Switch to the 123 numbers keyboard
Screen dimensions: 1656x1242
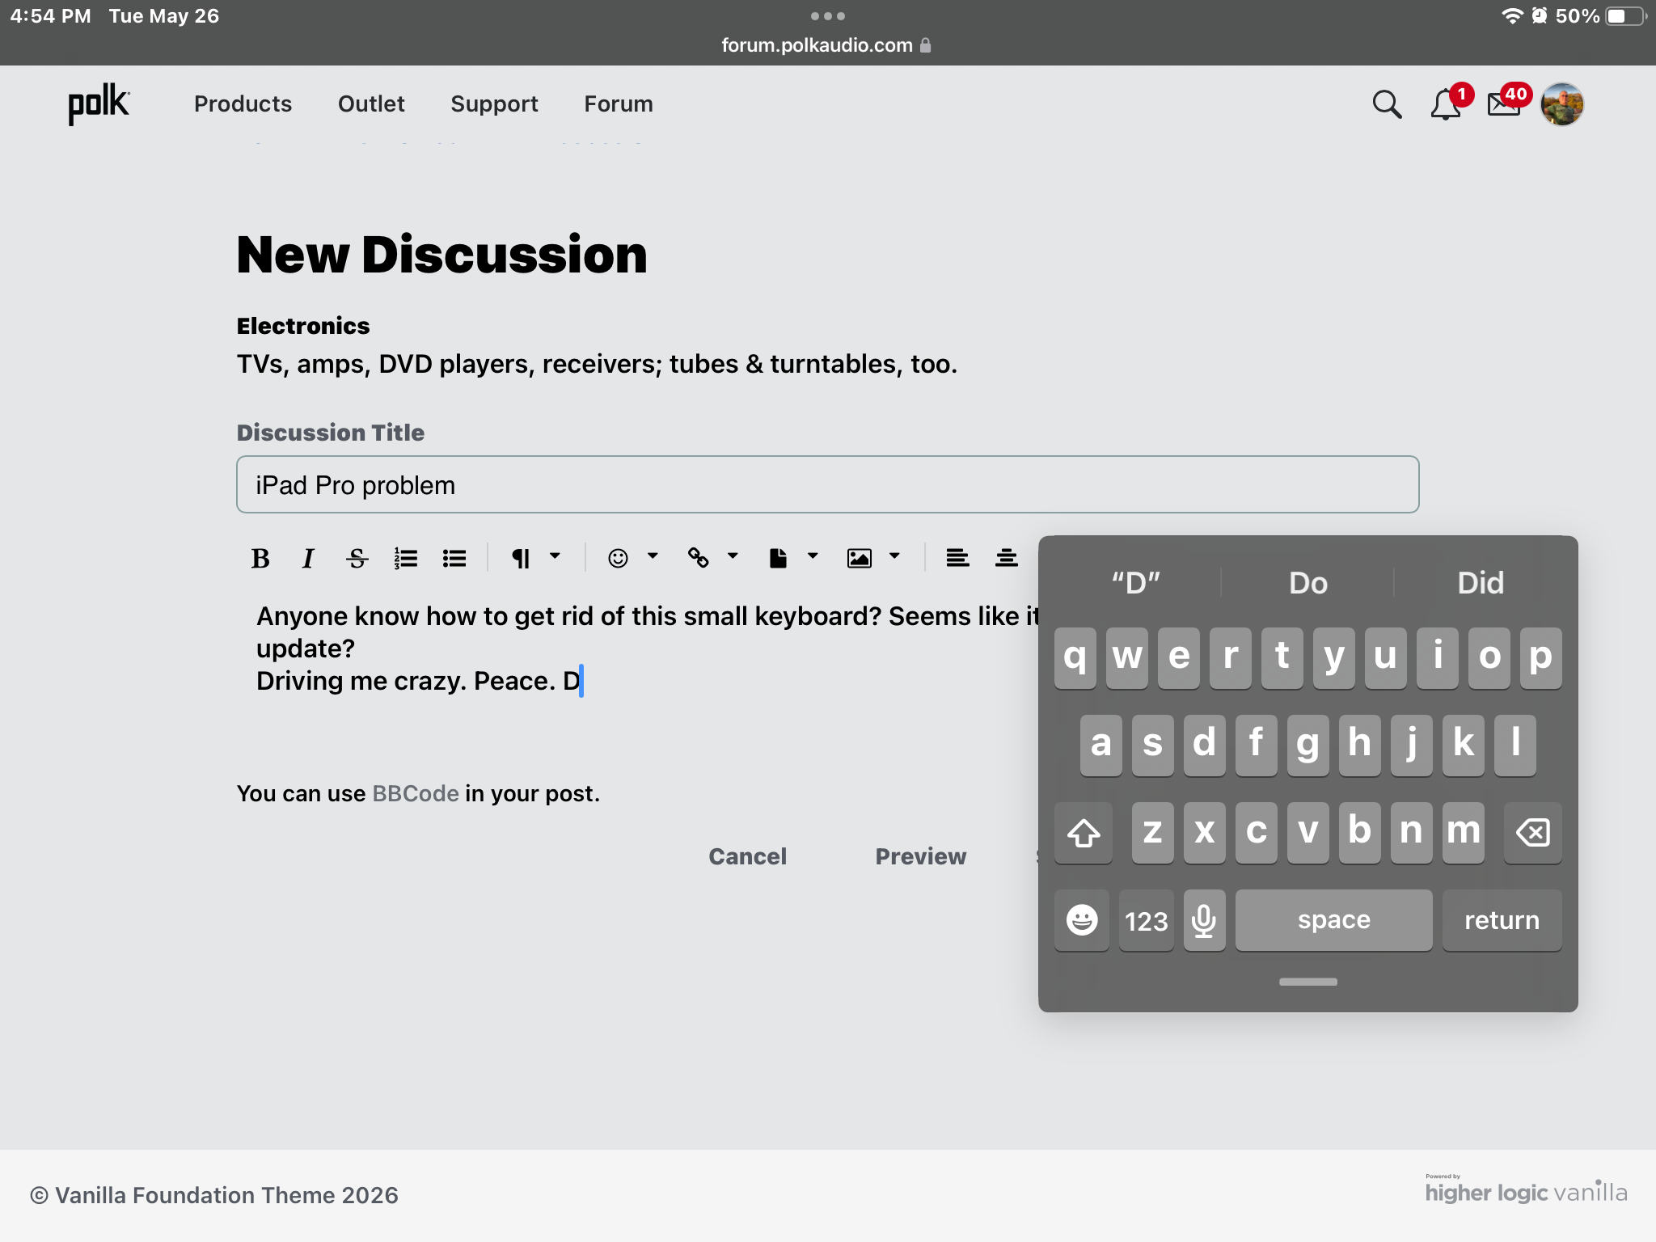point(1147,920)
